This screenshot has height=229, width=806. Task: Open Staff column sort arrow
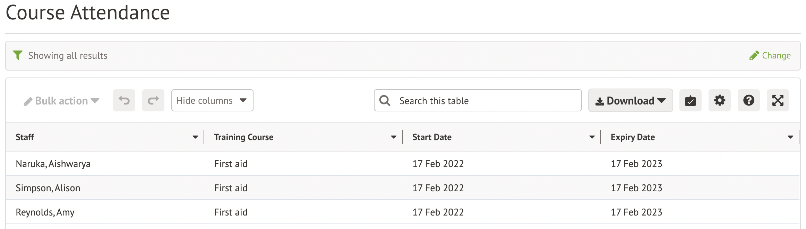195,137
